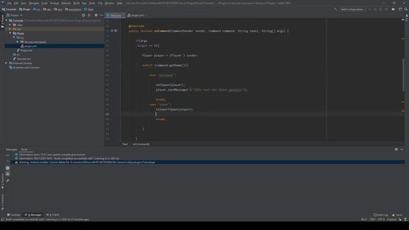Click the Tutorials breadcrumb in navigation bar
409x230 pixels.
coord(9,9)
